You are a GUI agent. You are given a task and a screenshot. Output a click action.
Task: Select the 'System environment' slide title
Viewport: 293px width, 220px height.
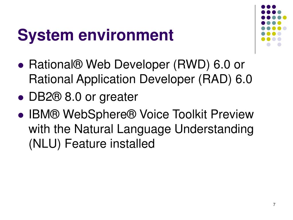coord(96,35)
